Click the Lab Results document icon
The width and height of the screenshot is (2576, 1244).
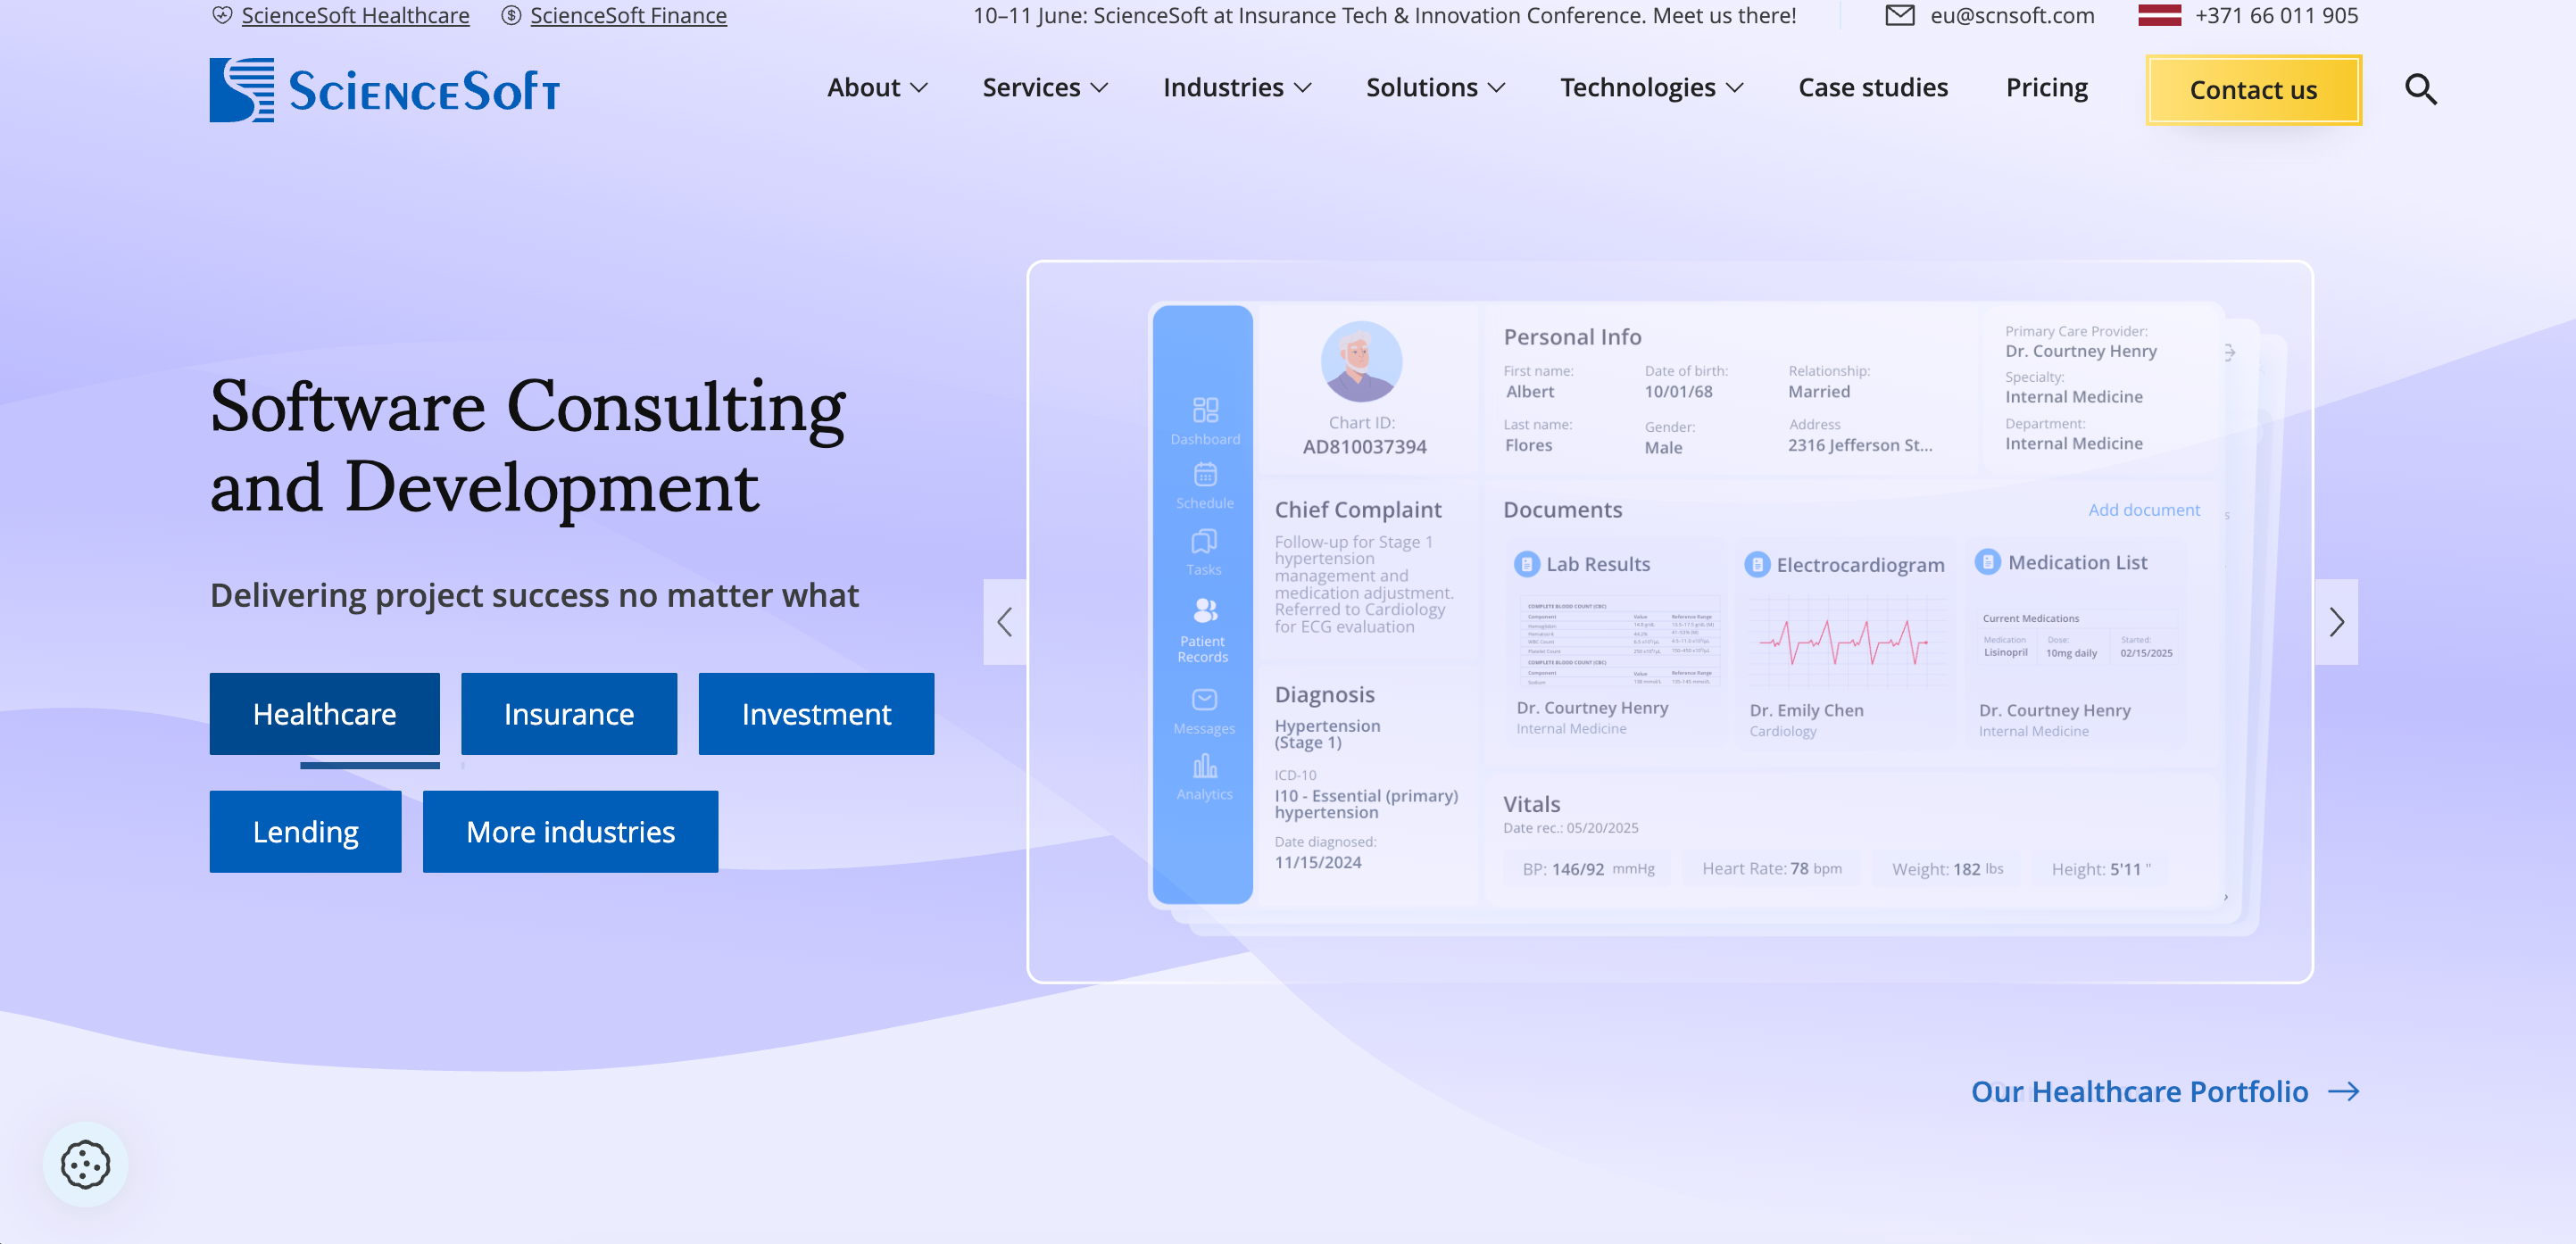(x=1526, y=564)
